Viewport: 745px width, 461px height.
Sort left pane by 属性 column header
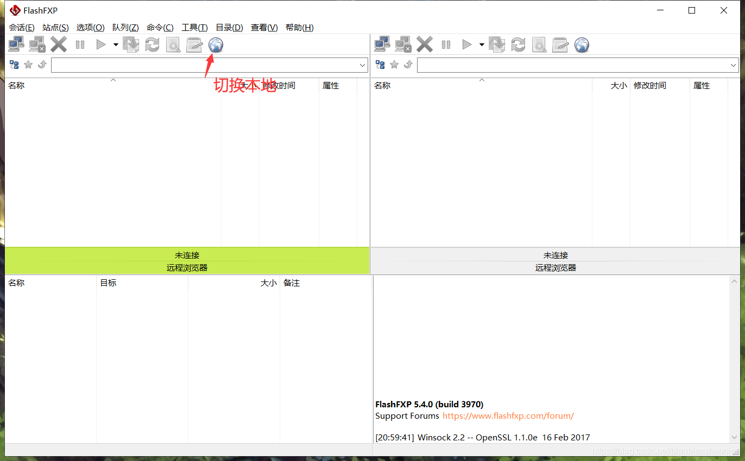338,85
